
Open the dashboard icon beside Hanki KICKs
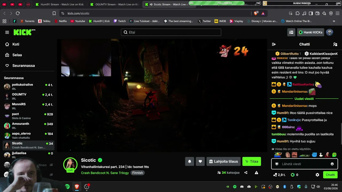(291, 32)
